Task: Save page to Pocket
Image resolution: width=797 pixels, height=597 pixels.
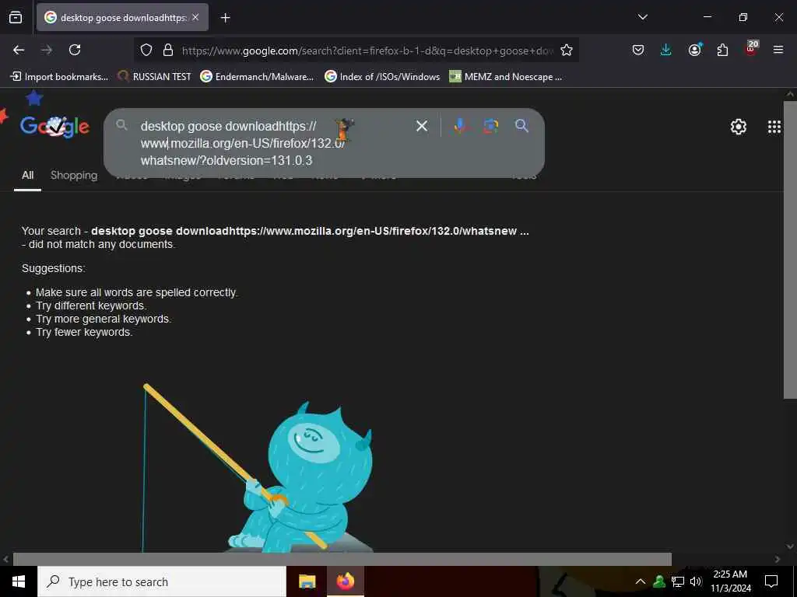Action: click(x=638, y=50)
